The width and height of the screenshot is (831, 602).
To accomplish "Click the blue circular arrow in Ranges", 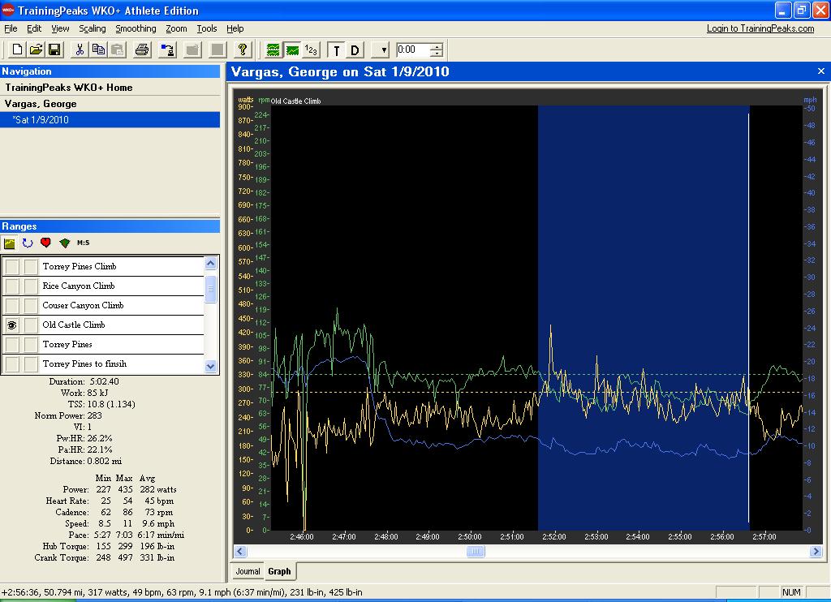I will coord(28,243).
